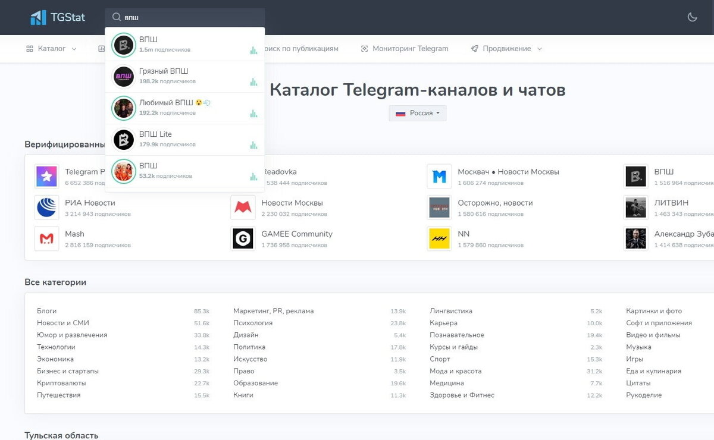Click stats icon for ВПШ 1.5m suggestion
This screenshot has width=714, height=440.
click(x=254, y=51)
